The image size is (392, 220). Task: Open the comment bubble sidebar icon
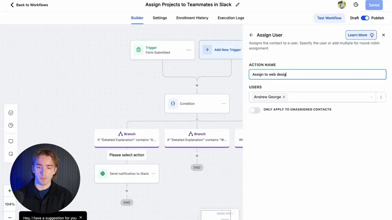click(11, 141)
